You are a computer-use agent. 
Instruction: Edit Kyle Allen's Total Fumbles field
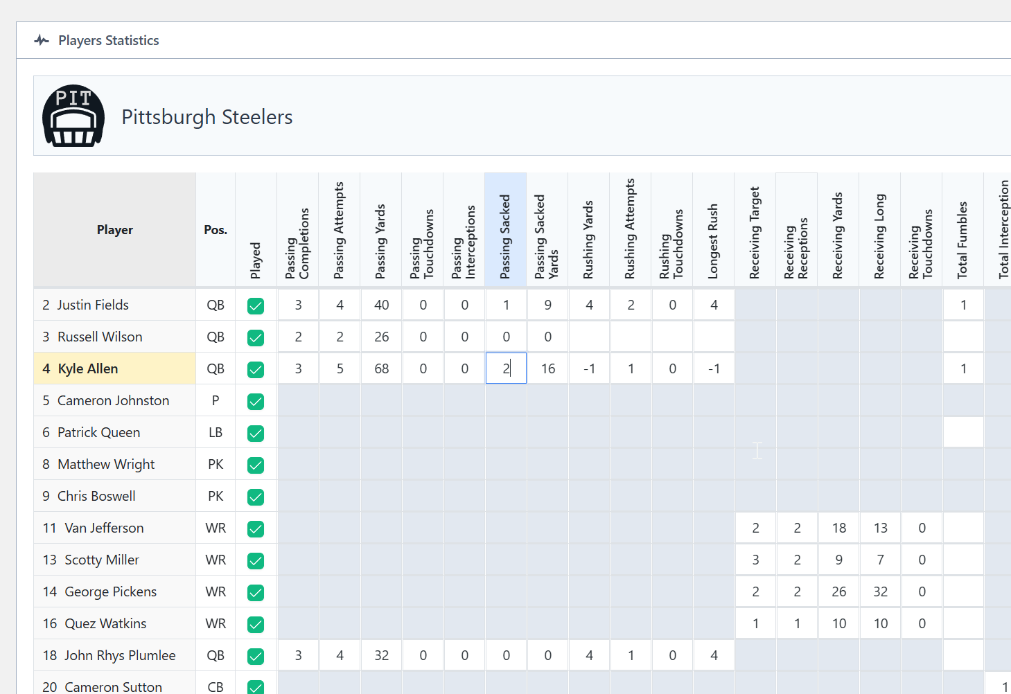[963, 368]
